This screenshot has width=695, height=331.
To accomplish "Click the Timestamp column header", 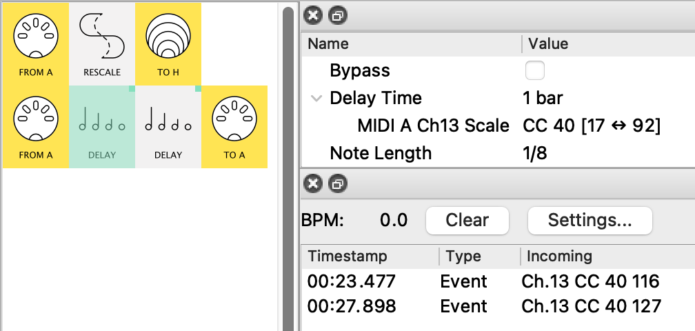I will [347, 257].
